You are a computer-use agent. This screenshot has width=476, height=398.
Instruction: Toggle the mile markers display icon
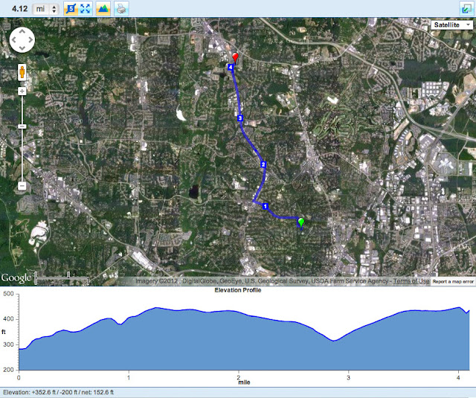click(x=71, y=8)
